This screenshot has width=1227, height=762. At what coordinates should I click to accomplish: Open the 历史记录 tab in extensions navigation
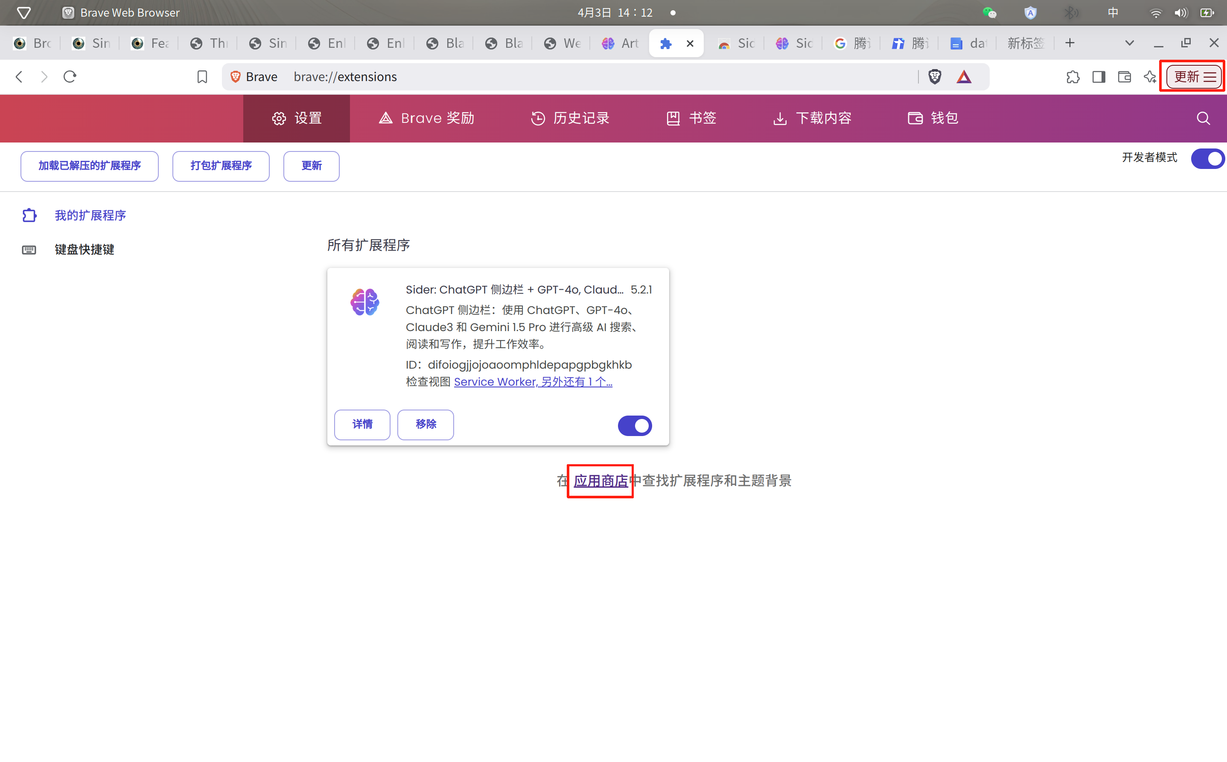coord(570,118)
